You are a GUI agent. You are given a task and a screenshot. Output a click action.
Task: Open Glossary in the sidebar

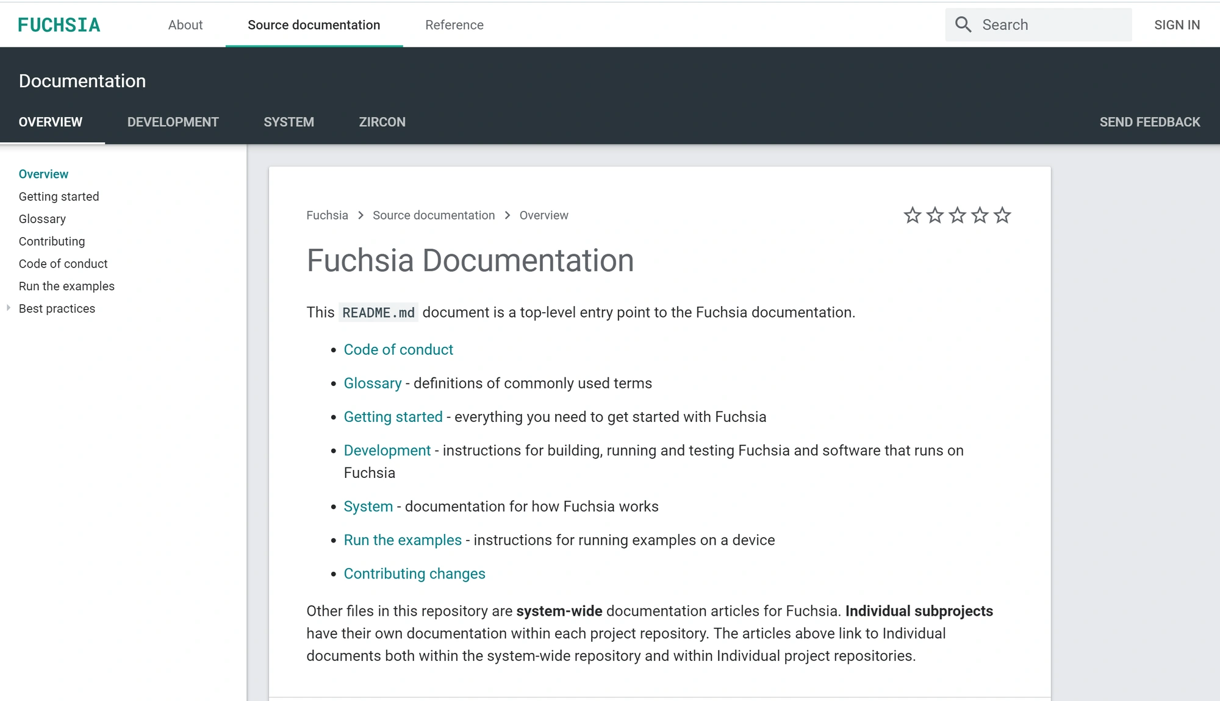click(x=42, y=219)
